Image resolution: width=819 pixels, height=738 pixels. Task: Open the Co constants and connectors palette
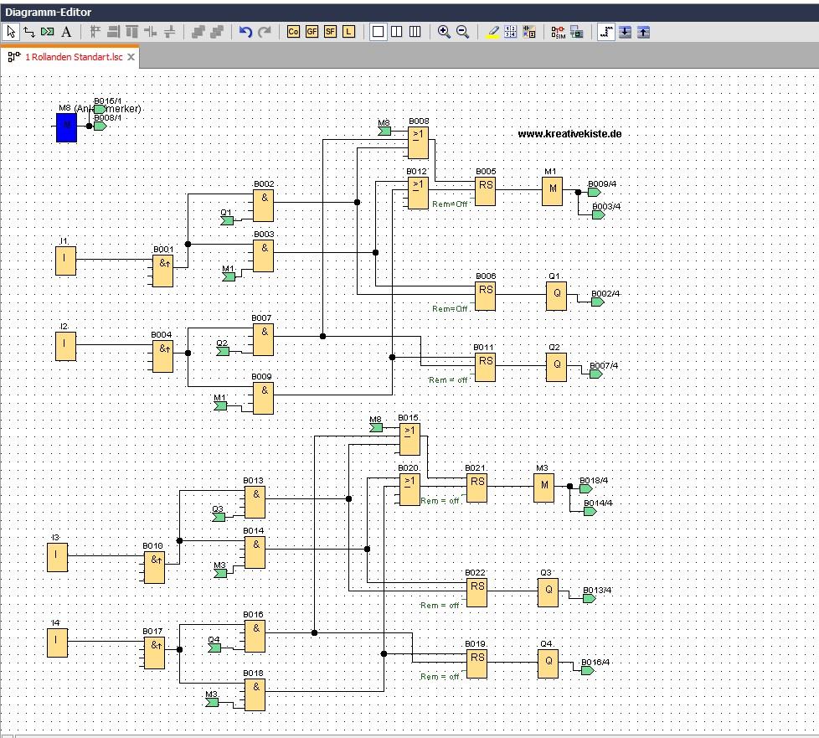tap(293, 32)
